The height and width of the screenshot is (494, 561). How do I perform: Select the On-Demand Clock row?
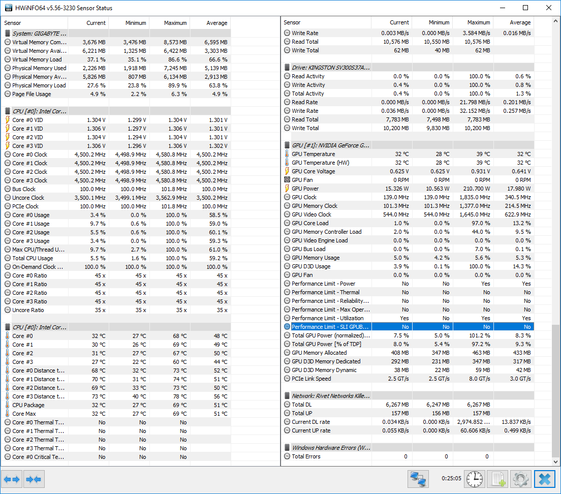[x=116, y=266]
